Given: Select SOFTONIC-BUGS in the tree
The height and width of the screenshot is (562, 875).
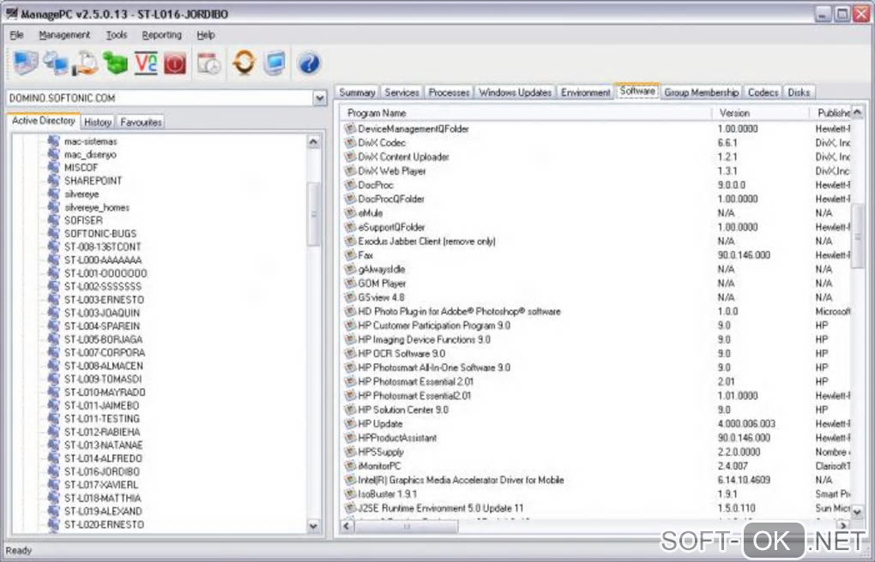Looking at the screenshot, I should pos(100,234).
